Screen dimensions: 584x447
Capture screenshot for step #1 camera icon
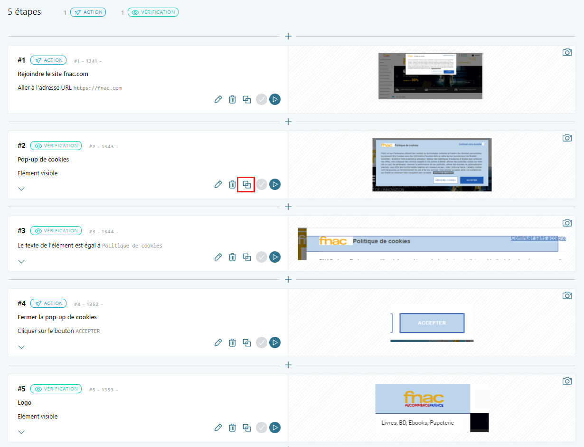tap(567, 52)
